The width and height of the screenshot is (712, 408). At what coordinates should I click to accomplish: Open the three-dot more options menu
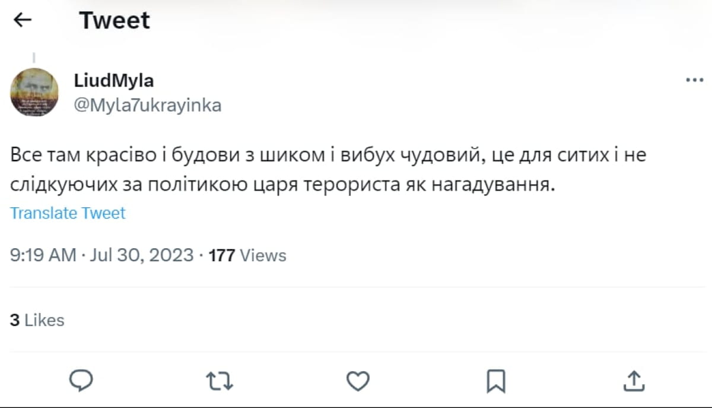click(694, 81)
